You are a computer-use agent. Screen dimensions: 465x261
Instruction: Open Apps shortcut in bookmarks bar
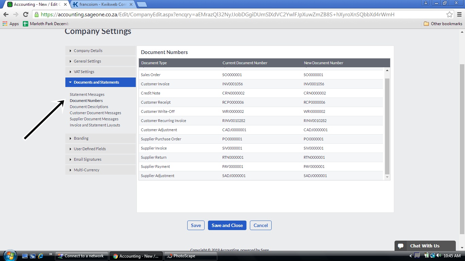pos(11,24)
